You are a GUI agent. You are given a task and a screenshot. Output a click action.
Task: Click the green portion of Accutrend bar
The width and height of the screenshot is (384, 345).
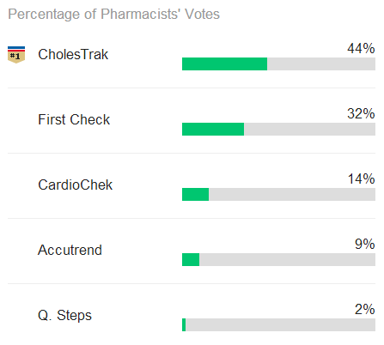pos(191,259)
